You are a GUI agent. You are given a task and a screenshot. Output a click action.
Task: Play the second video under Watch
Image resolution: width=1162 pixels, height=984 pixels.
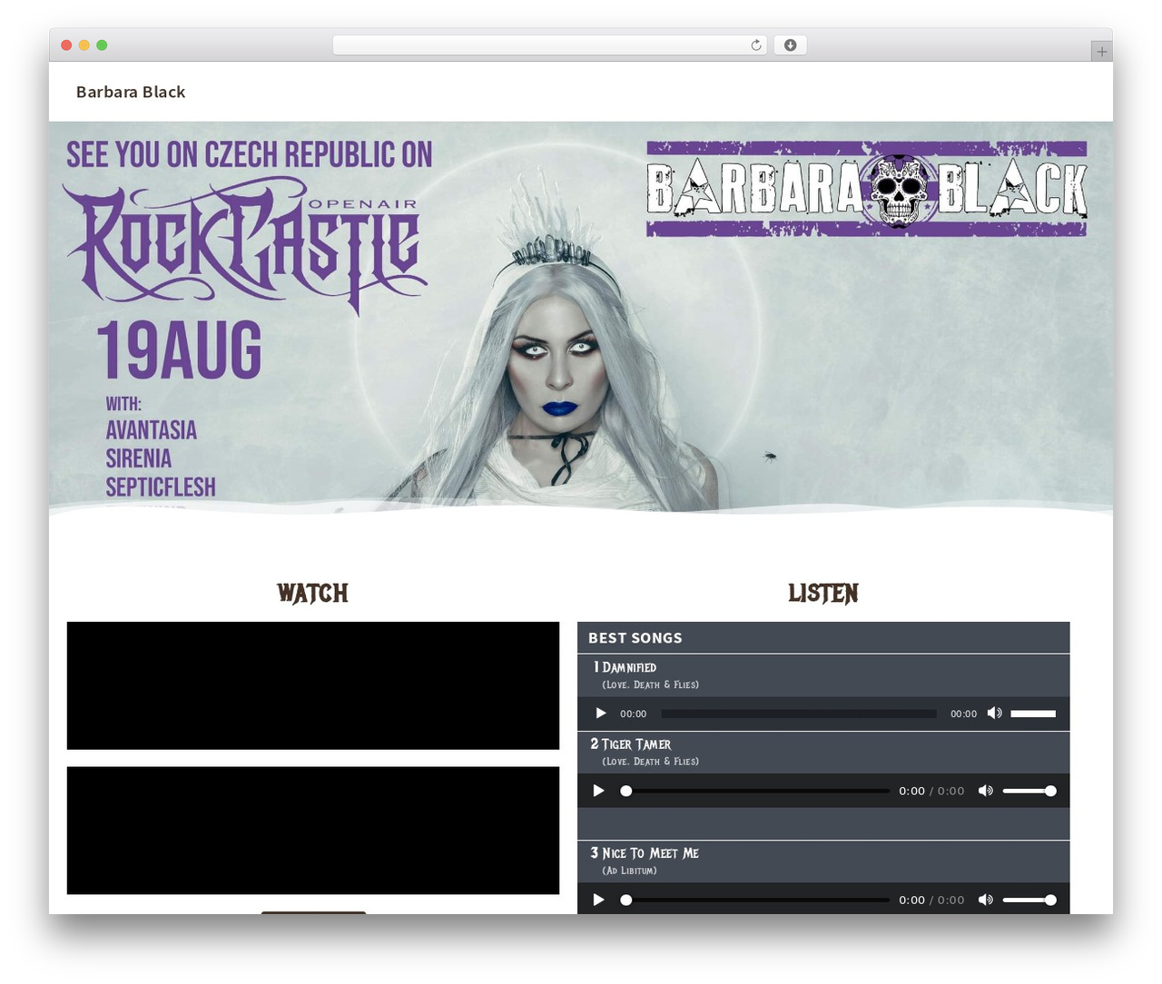(313, 831)
